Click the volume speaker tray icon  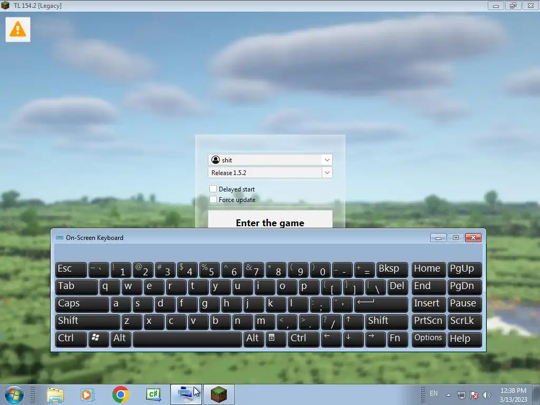click(x=487, y=395)
